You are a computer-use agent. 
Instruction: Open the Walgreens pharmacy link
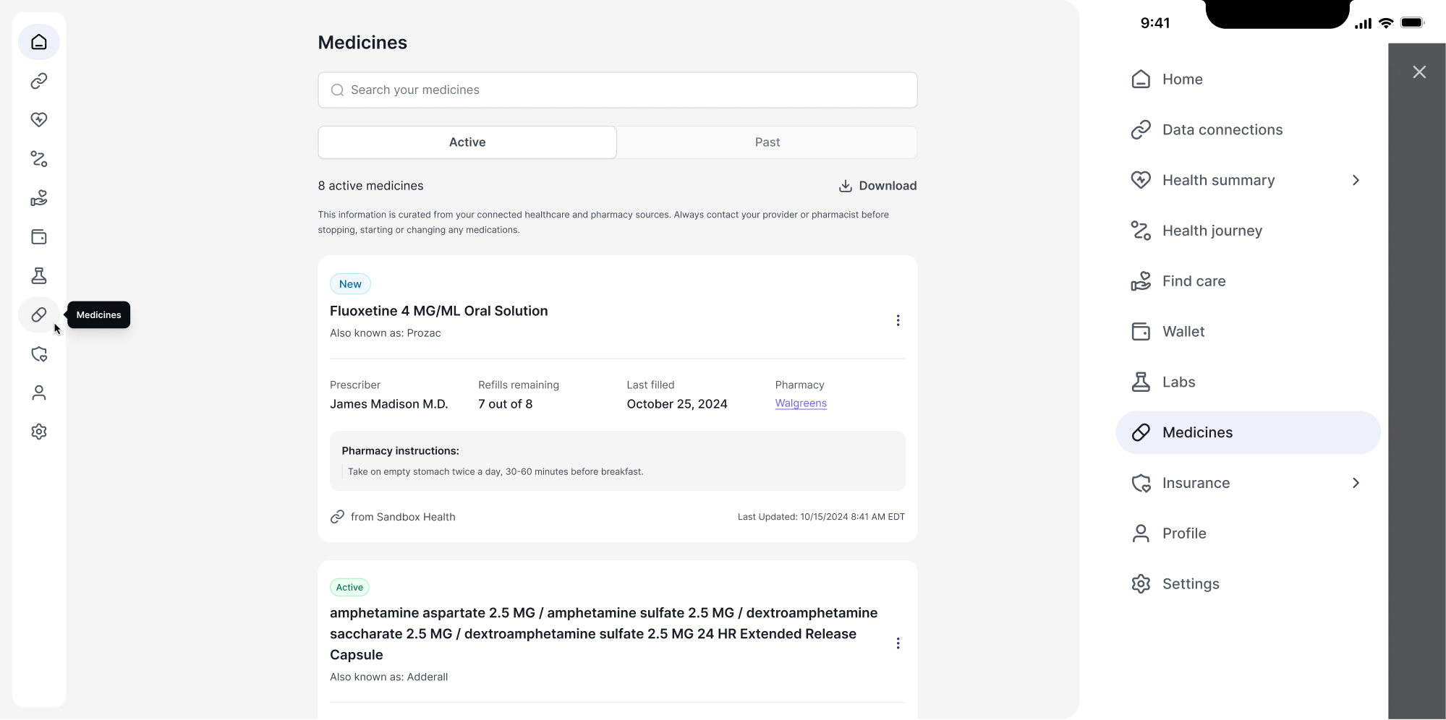click(801, 403)
